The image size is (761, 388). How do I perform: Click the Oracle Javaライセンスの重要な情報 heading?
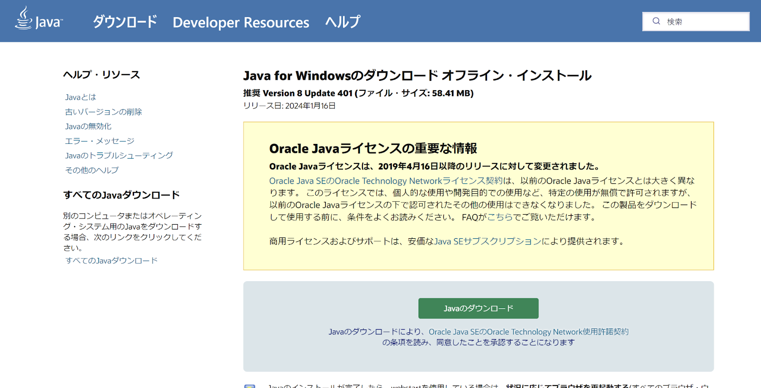click(373, 148)
